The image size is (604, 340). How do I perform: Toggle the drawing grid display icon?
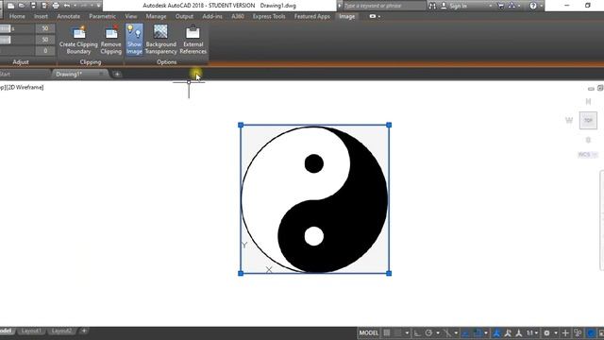pyautogui.click(x=387, y=332)
